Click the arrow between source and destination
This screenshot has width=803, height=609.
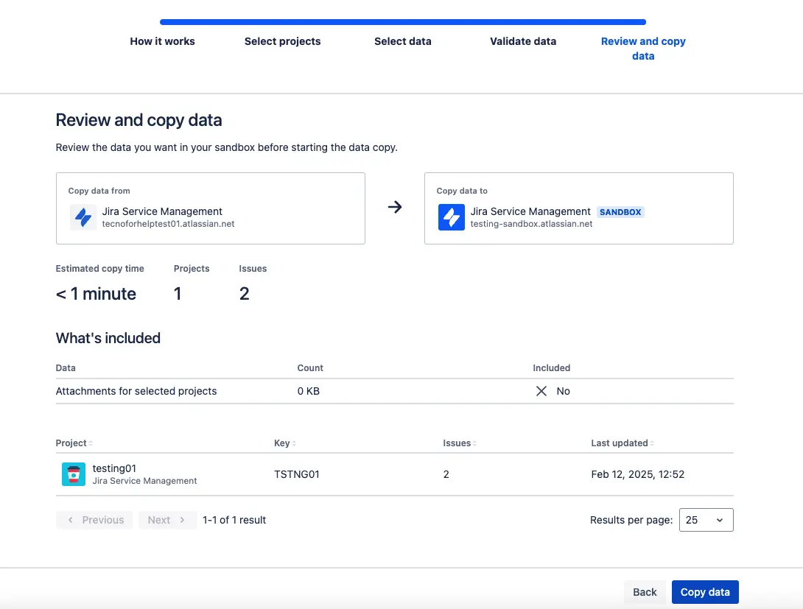pyautogui.click(x=395, y=207)
